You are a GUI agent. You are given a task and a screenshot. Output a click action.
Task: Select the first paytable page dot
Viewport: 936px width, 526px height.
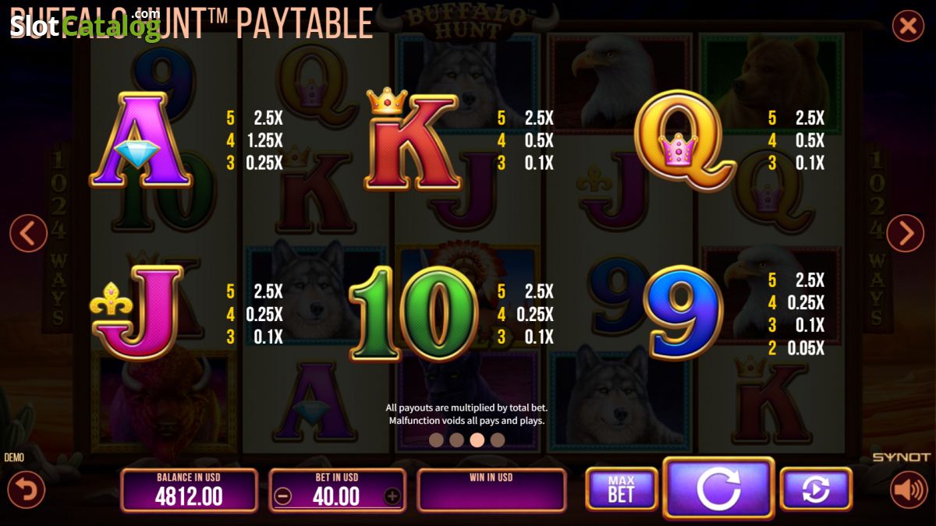click(x=437, y=440)
